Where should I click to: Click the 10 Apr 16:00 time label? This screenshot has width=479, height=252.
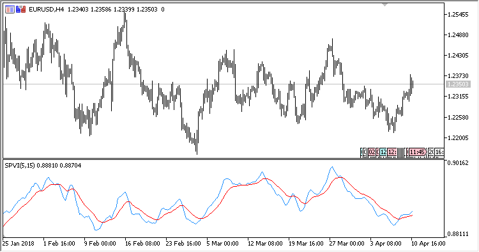point(428,244)
